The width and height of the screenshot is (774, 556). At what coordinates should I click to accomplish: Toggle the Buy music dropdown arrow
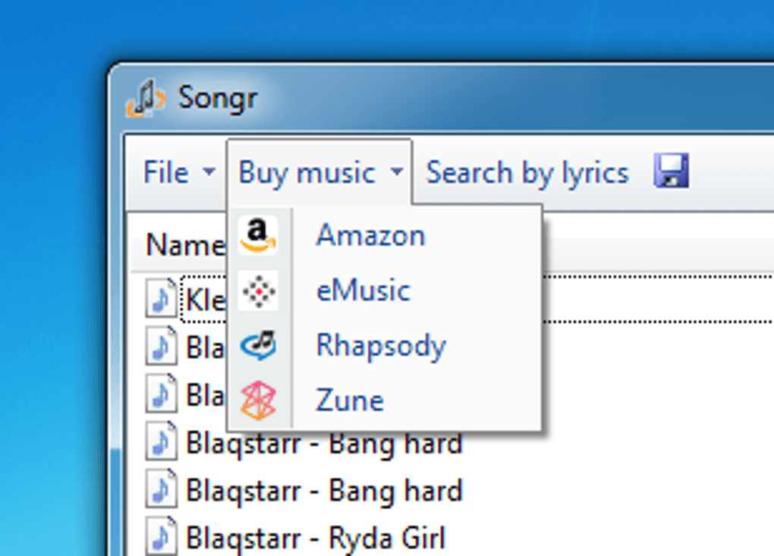[397, 171]
